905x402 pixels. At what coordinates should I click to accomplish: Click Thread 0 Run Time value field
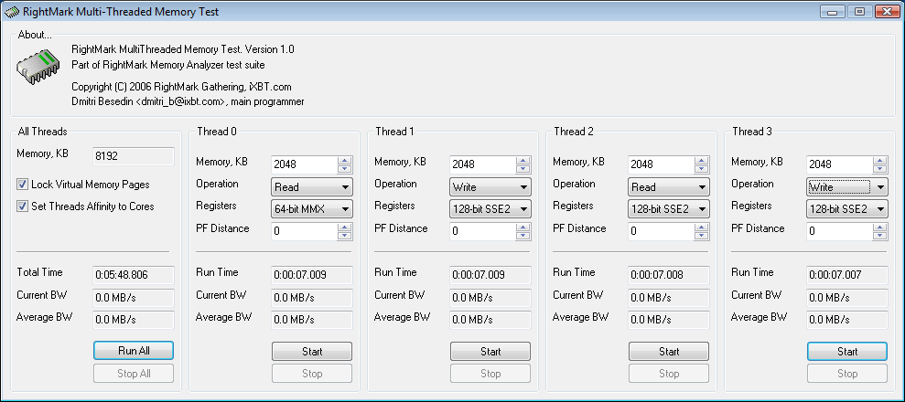(312, 275)
